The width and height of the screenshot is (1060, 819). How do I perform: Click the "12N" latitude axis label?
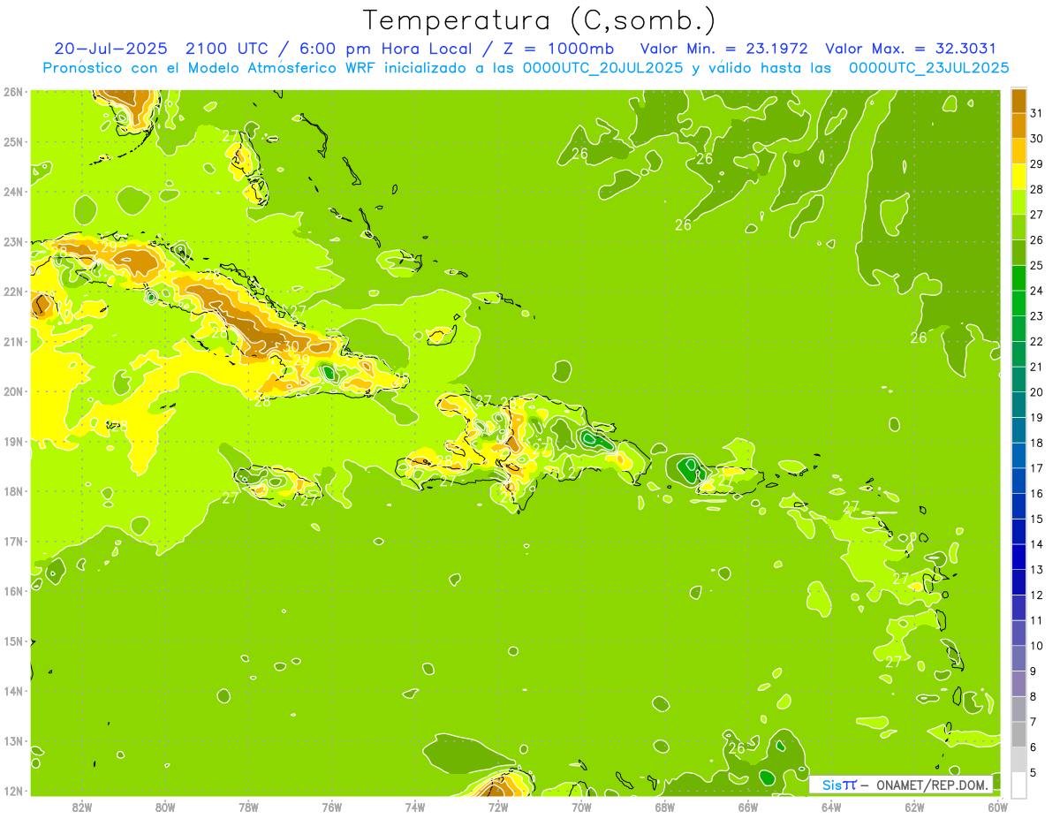(x=13, y=791)
